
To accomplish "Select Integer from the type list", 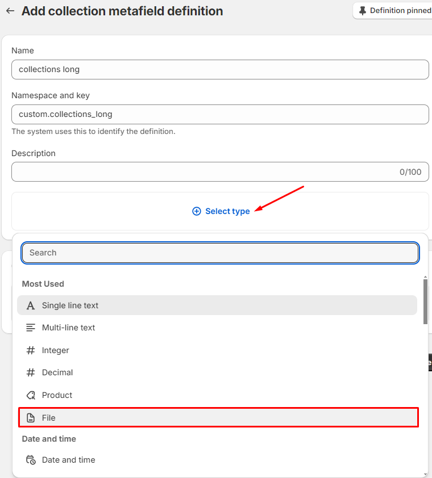I will click(55, 350).
